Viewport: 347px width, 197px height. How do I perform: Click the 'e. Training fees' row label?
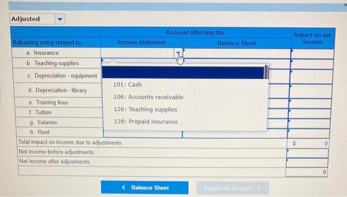click(x=48, y=102)
